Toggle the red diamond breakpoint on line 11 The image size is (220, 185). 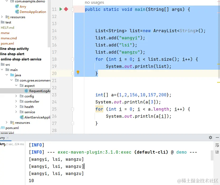click(x=66, y=9)
